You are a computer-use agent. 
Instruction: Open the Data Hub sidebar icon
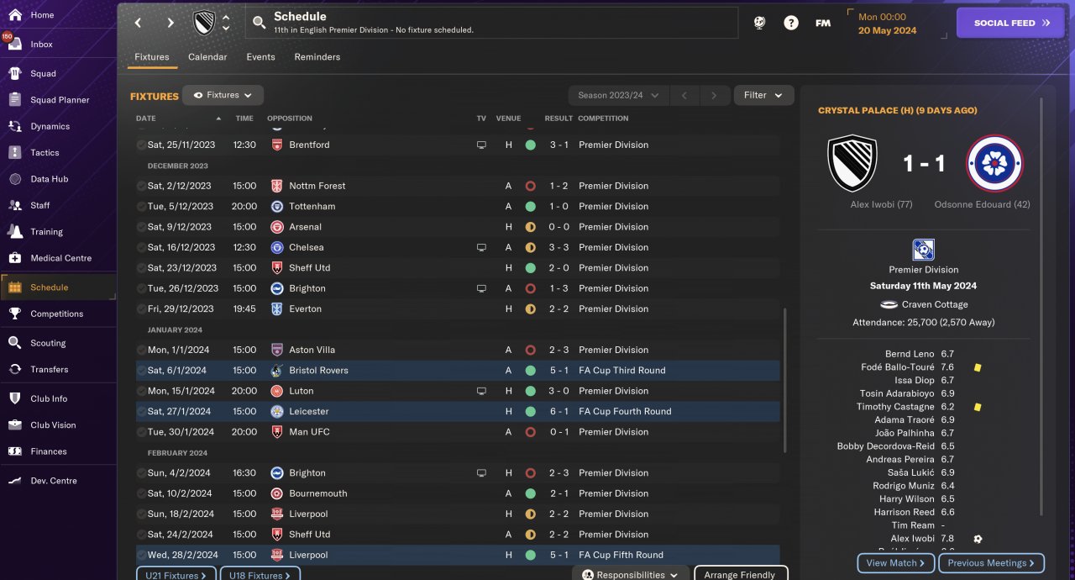coord(14,179)
